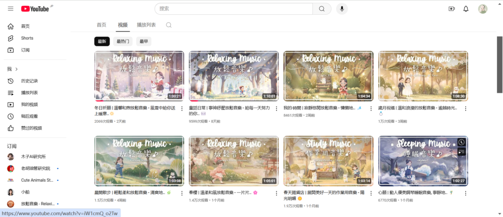Switch to the channel 播放列表 tab
The image size is (503, 217).
(146, 25)
